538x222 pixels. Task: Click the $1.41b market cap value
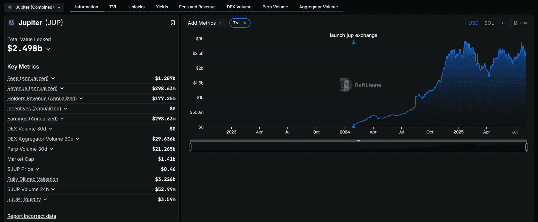[x=167, y=159]
